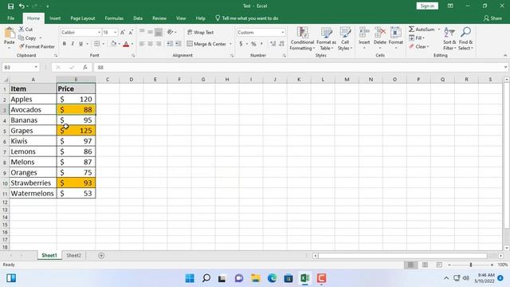Click the zoom slider handle

point(471,265)
